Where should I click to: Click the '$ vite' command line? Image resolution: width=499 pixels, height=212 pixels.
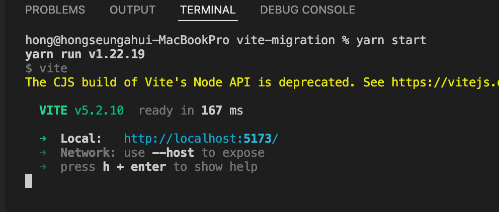pyautogui.click(x=46, y=69)
